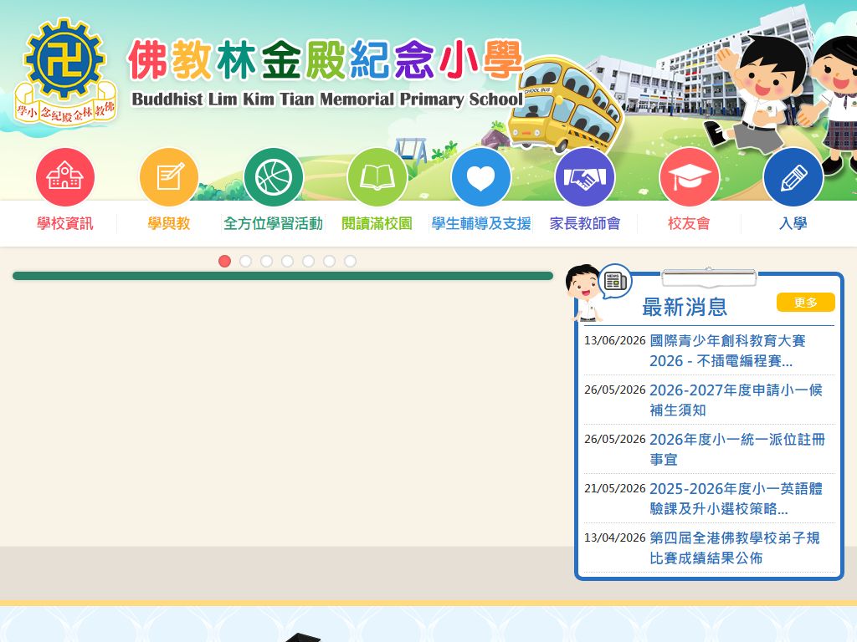Select the fourth slideshow dot
The height and width of the screenshot is (642, 857).
[x=288, y=261]
